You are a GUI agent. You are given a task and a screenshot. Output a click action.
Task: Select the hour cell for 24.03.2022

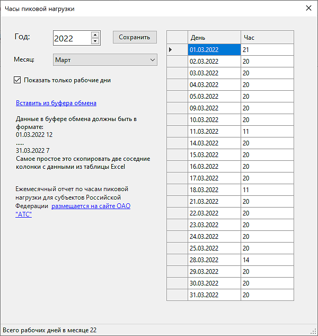pos(267,237)
